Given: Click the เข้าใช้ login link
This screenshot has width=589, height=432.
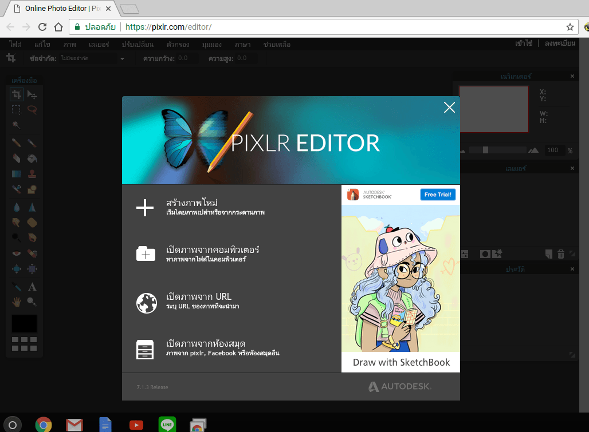Looking at the screenshot, I should [x=524, y=43].
